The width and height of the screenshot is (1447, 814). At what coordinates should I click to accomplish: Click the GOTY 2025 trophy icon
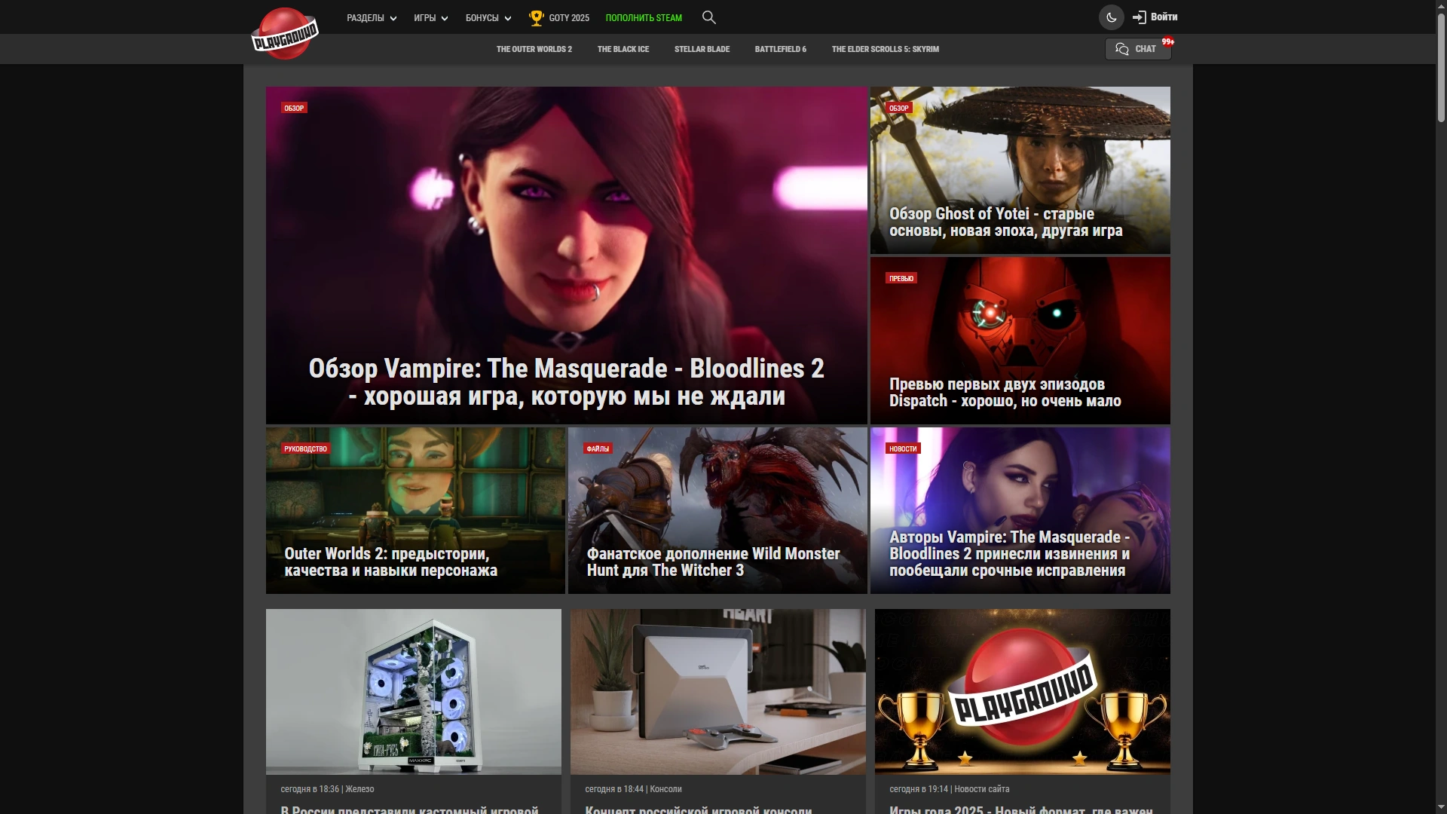[536, 17]
